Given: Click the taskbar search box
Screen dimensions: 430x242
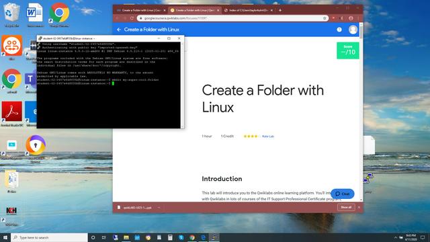Looking at the screenshot, I should (49, 237).
